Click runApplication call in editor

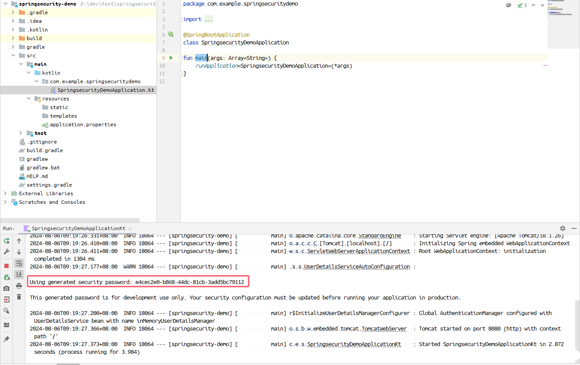tap(216, 66)
